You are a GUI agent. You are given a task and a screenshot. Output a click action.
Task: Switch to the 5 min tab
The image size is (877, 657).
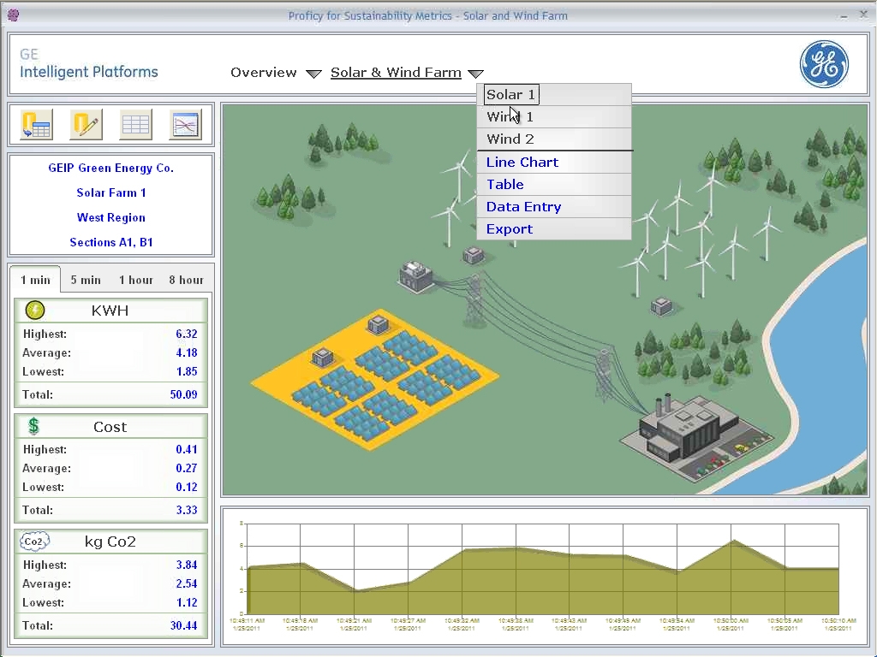pos(86,280)
